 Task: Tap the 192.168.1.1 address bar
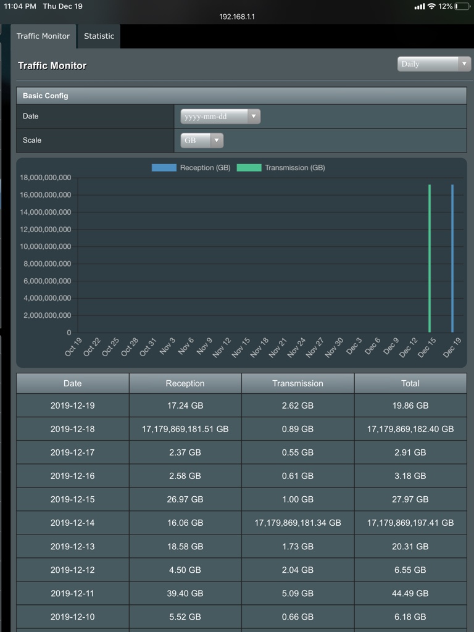pyautogui.click(x=237, y=17)
